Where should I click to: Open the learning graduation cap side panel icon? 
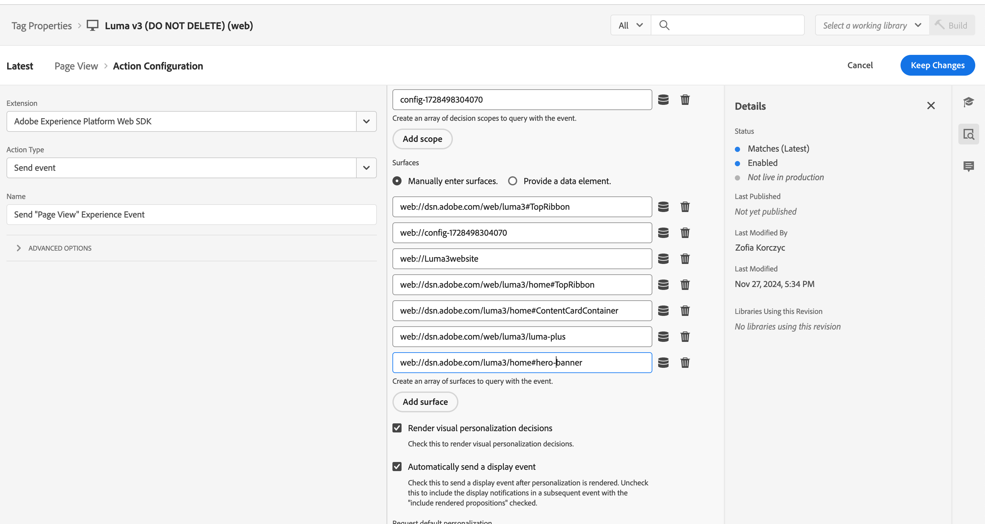968,102
